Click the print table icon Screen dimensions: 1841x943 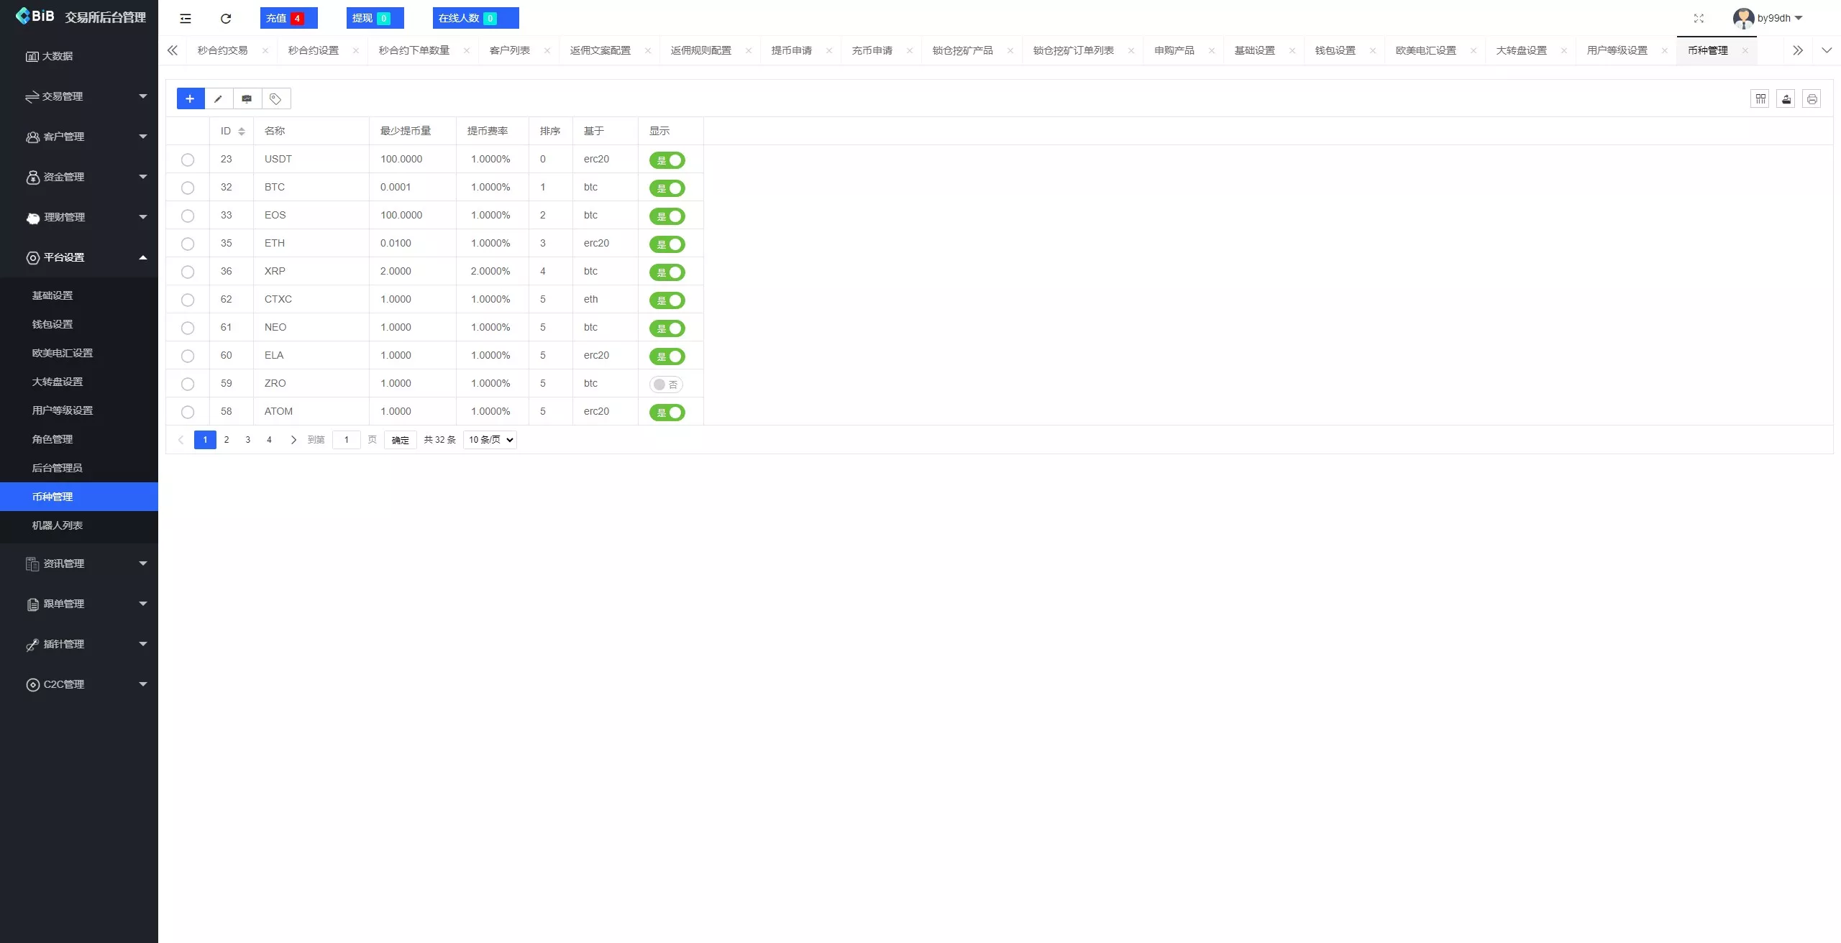pos(1812,98)
